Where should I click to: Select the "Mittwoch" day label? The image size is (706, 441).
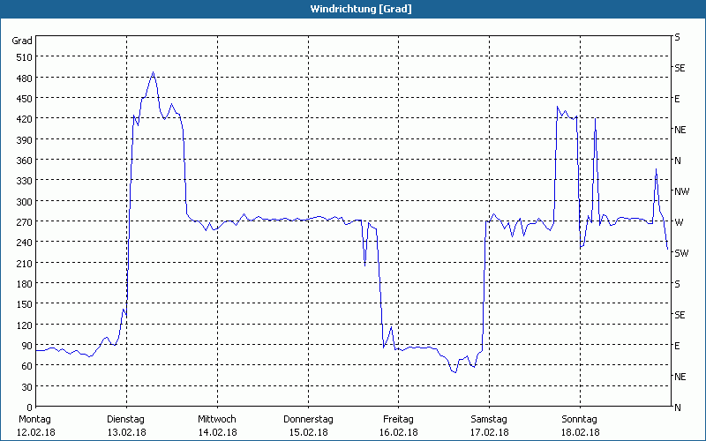217,419
